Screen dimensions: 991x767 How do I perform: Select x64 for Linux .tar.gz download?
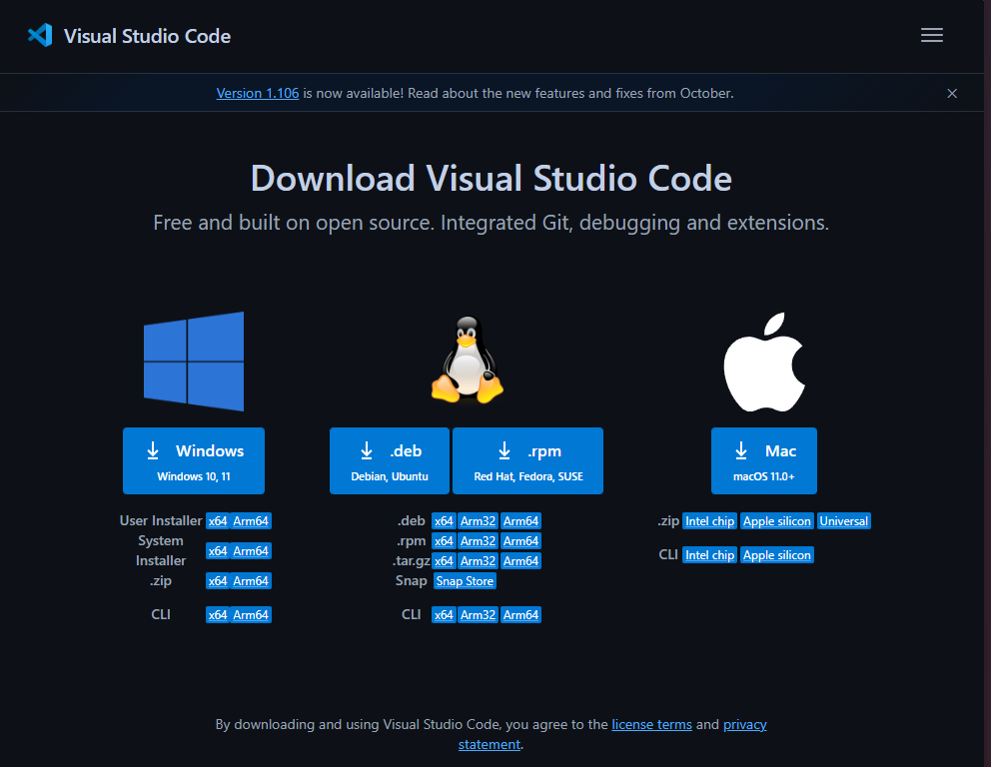[444, 561]
